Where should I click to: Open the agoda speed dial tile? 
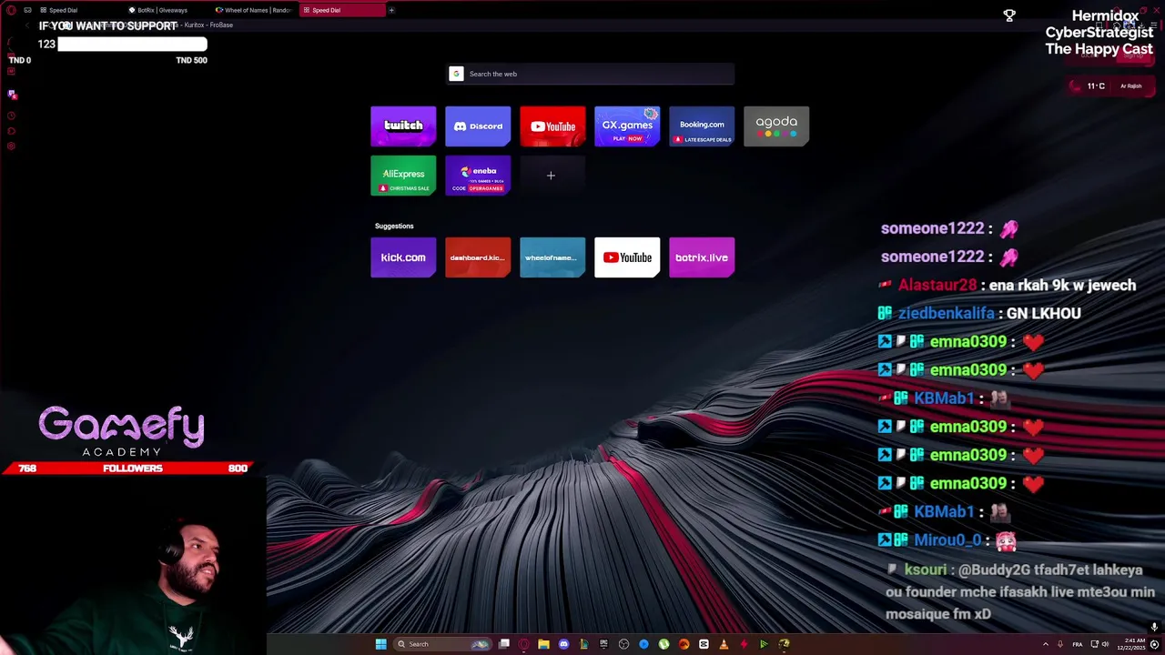point(776,126)
